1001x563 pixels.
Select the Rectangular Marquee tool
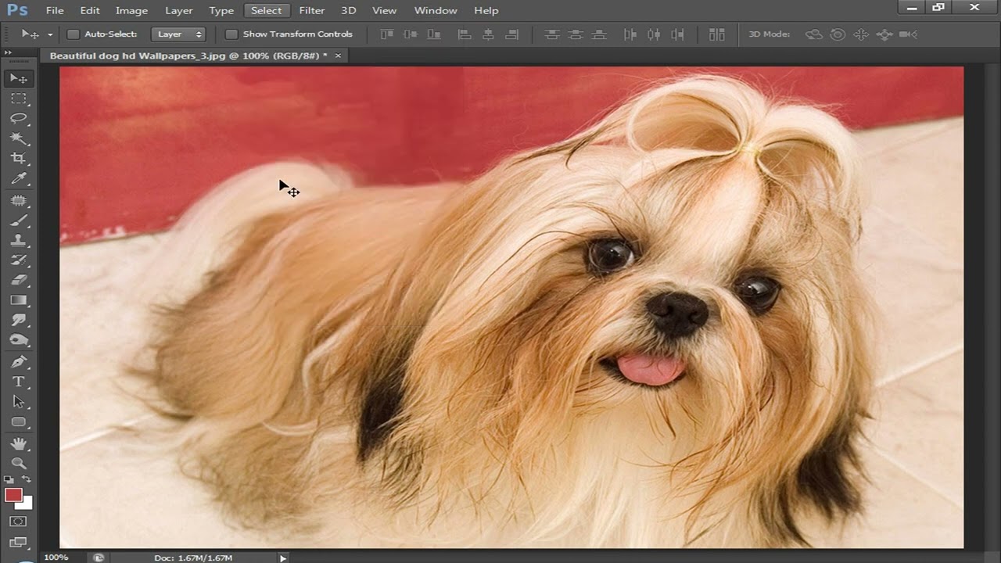[x=18, y=99]
